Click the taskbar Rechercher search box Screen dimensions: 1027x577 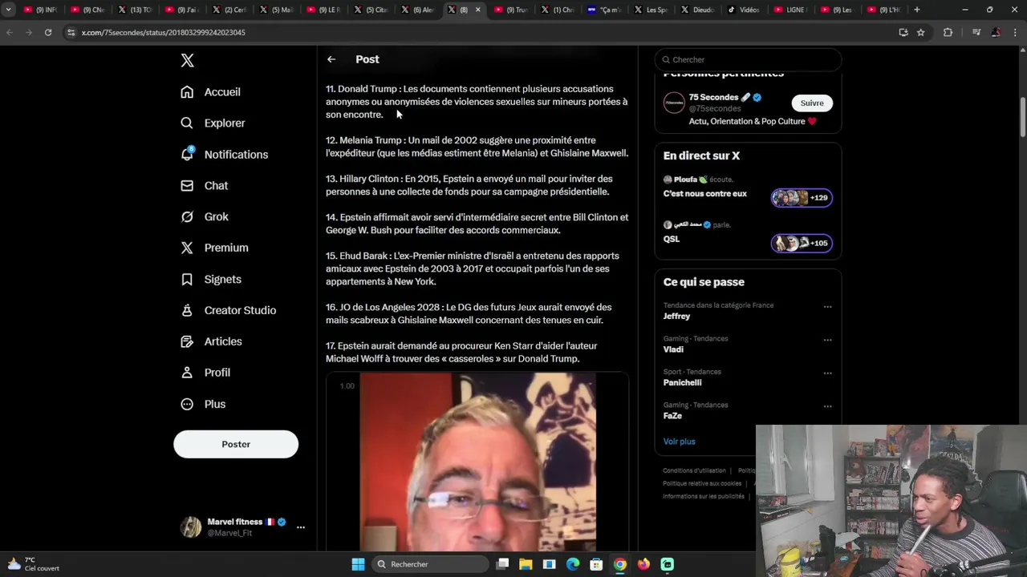[430, 564]
